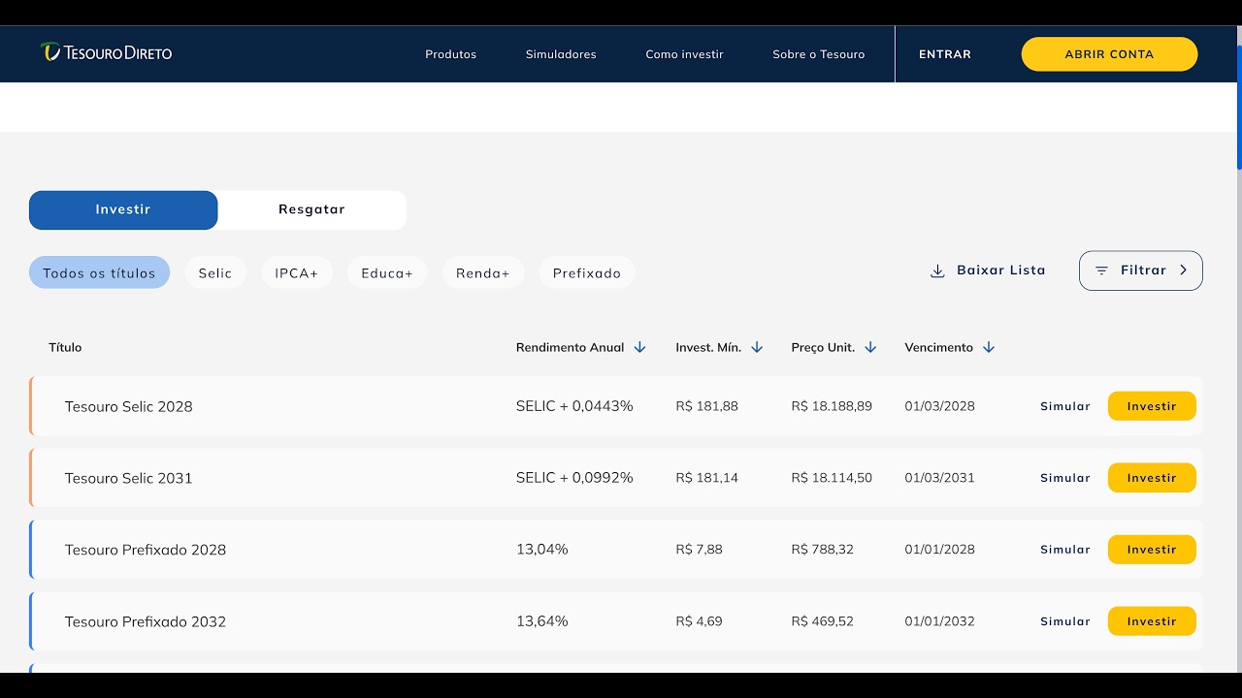
Task: Click the chevron arrow in Filtrar button
Action: tap(1183, 270)
